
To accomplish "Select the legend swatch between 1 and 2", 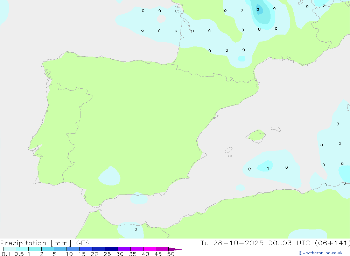I will click(x=35, y=249).
